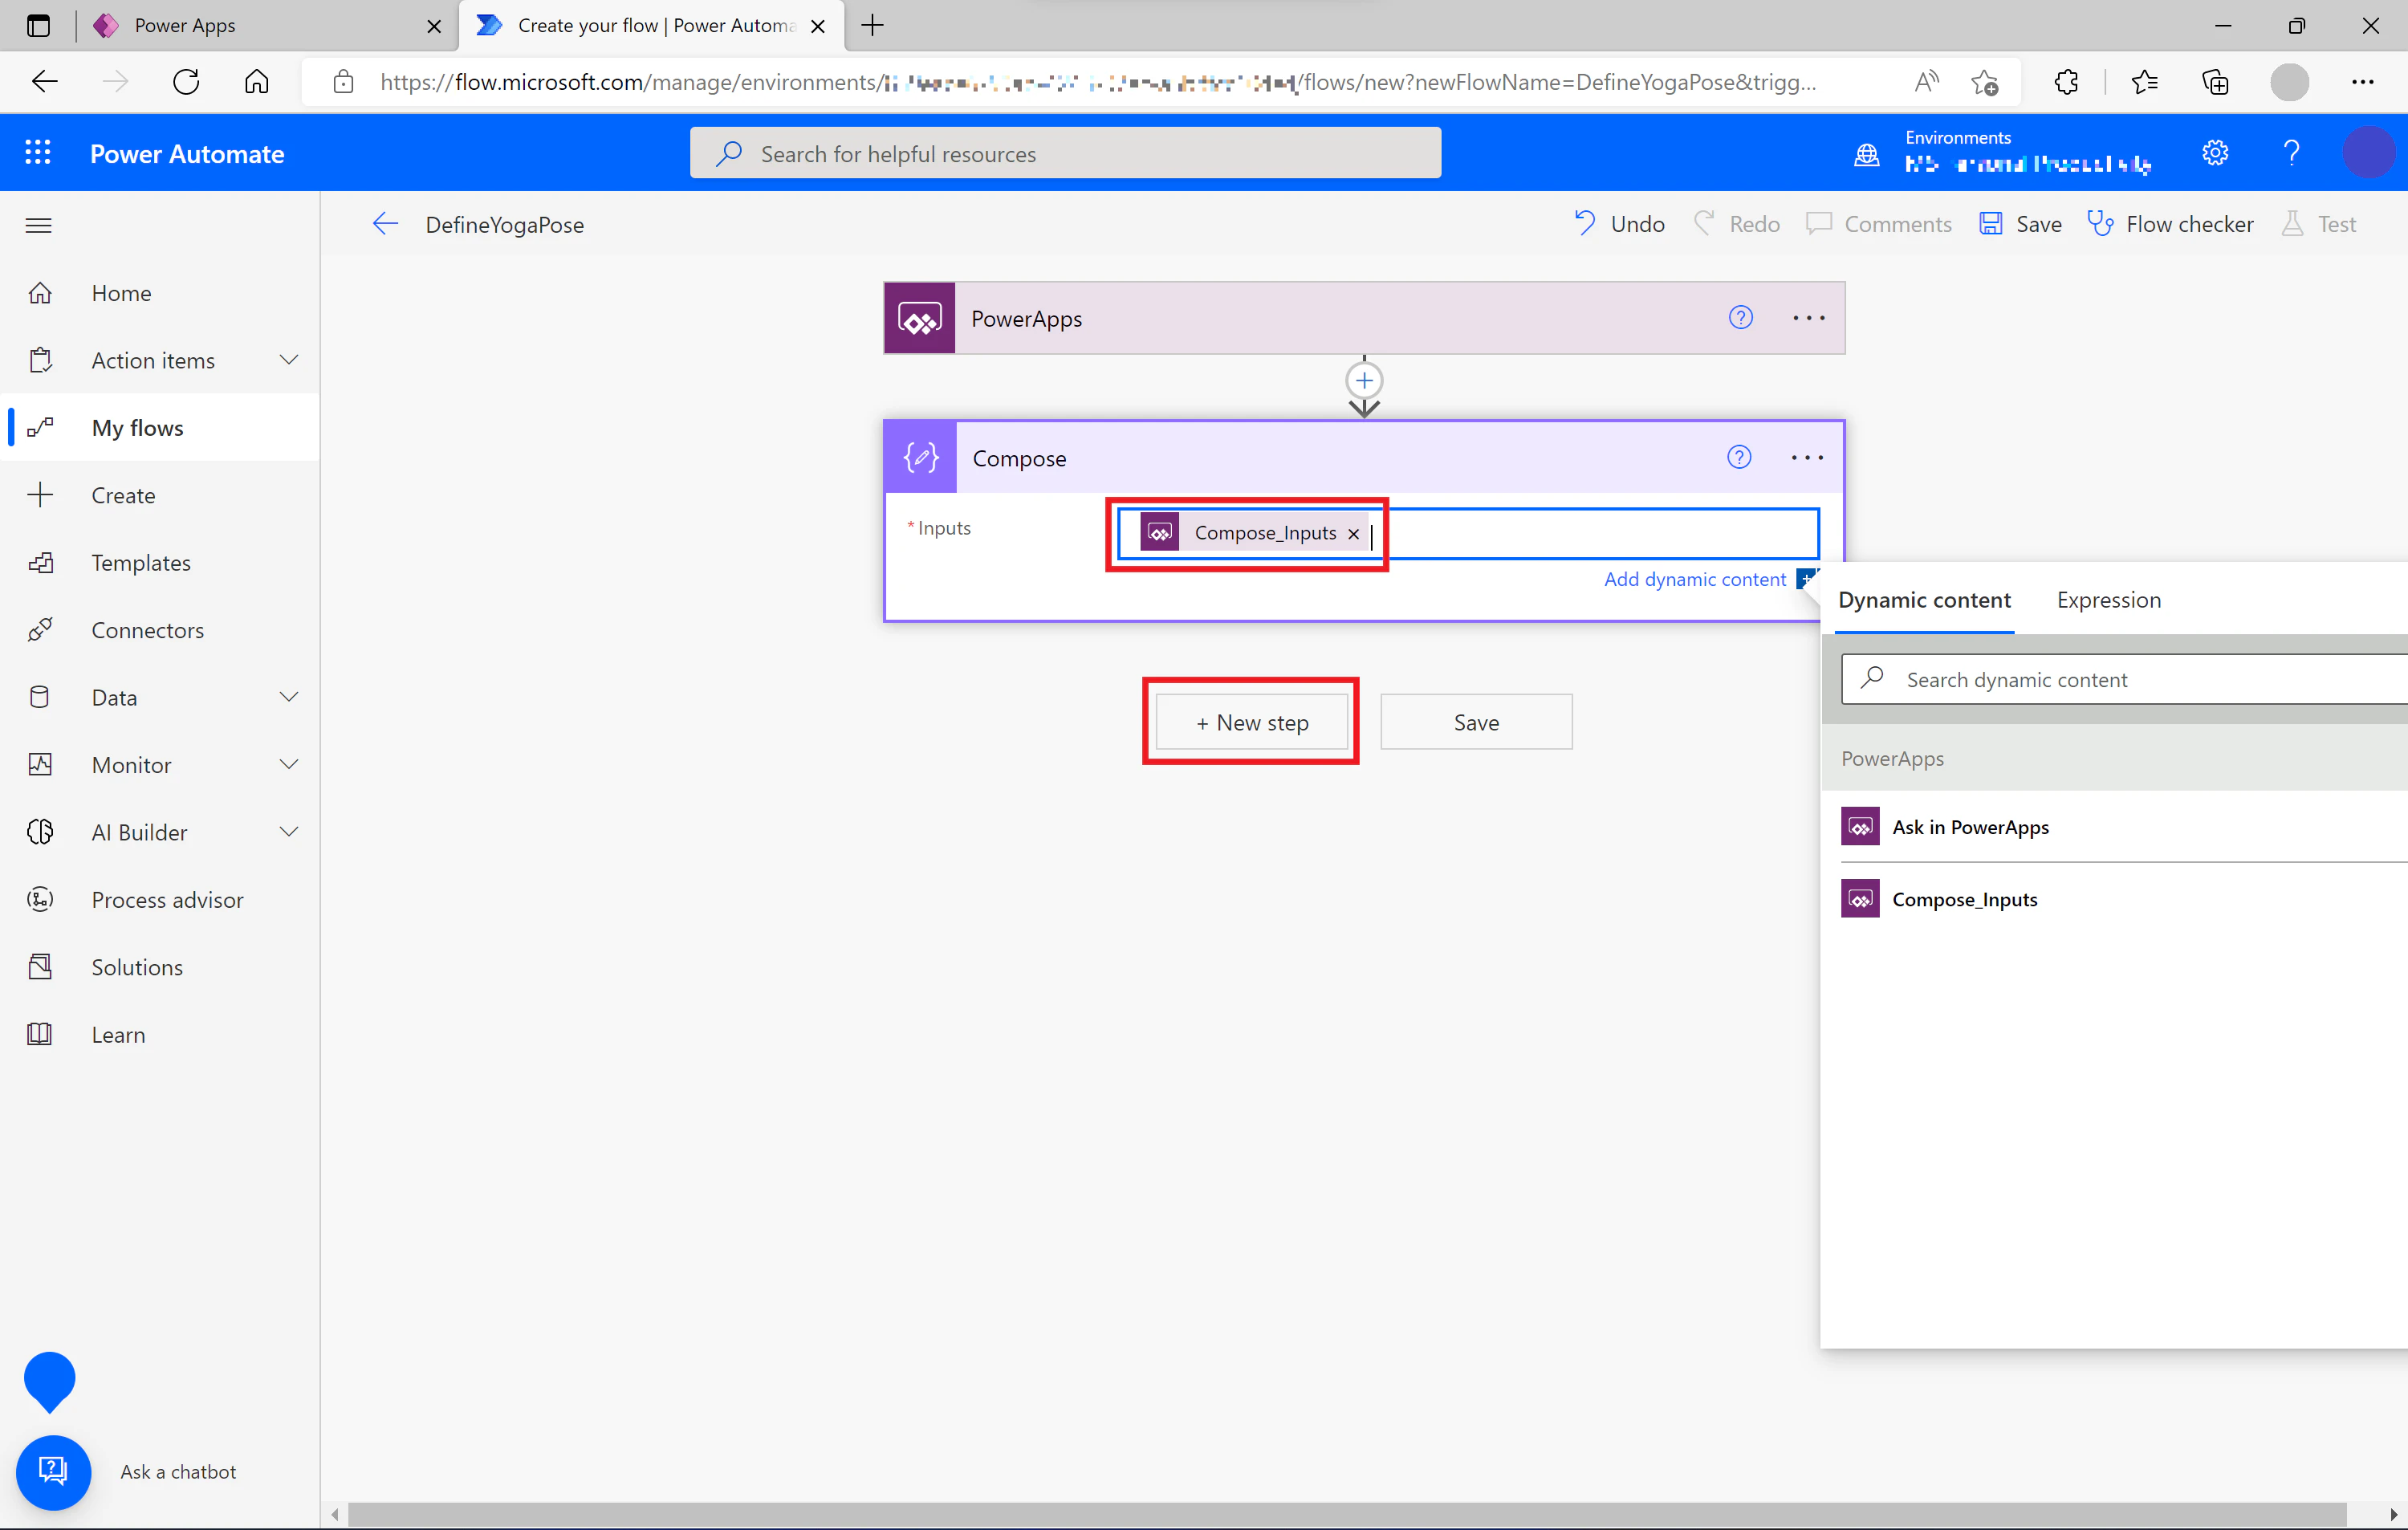Open the user account avatar
The height and width of the screenshot is (1530, 2408).
click(2367, 153)
